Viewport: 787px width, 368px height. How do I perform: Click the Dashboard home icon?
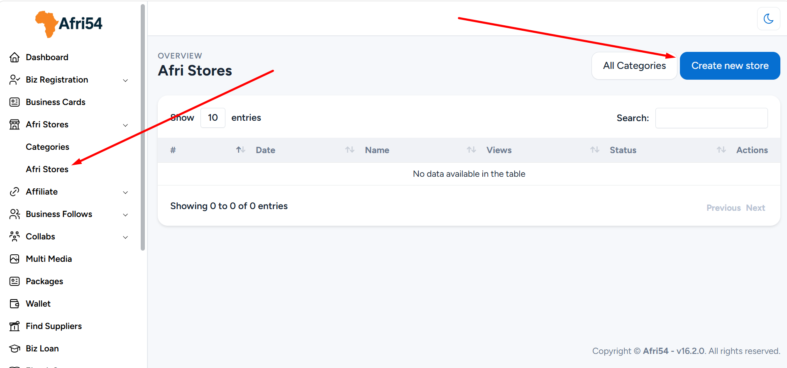coord(15,57)
